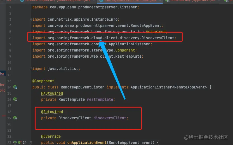Click the @Autowired annotation on line 15
The width and height of the screenshot is (233, 145).
coord(52,93)
